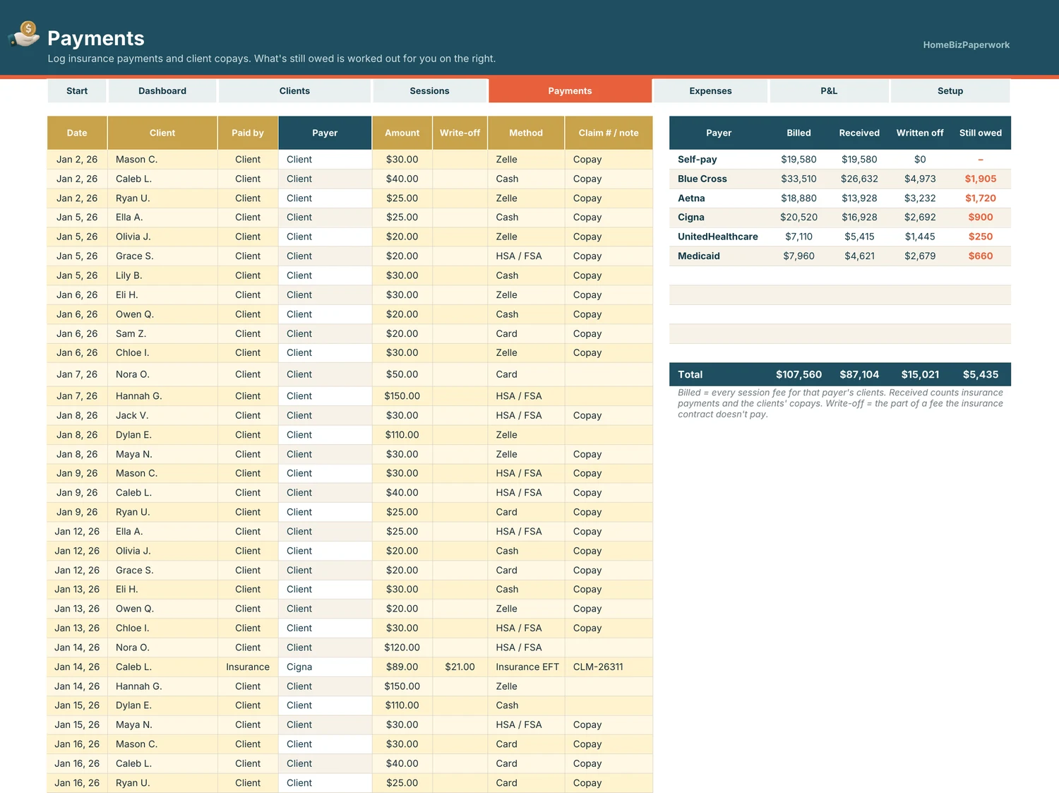Select the active Payments tab

pyautogui.click(x=570, y=91)
